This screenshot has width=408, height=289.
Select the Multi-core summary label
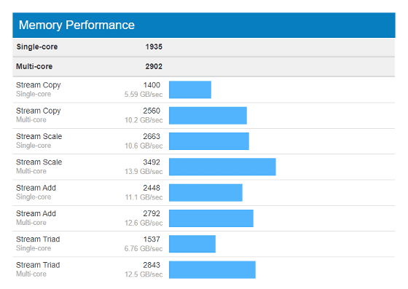(34, 66)
